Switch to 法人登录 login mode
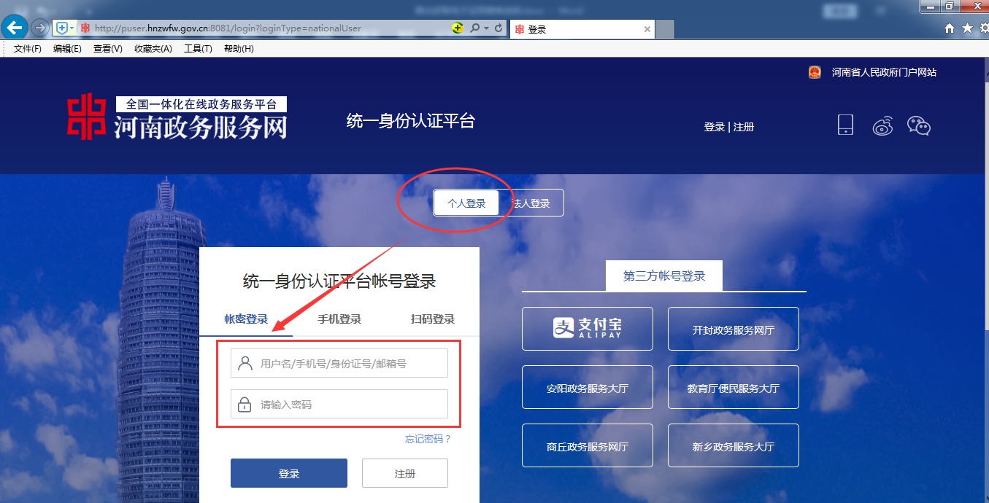 533,203
